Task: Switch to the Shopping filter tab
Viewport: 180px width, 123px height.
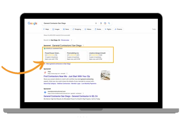Action: [x=77, y=29]
